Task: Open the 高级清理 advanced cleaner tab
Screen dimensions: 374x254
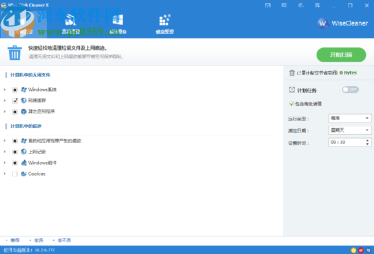Action: click(x=70, y=24)
